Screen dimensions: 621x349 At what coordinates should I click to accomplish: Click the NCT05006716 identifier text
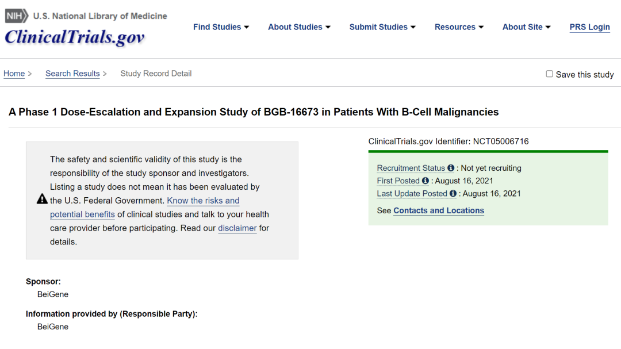coord(501,141)
